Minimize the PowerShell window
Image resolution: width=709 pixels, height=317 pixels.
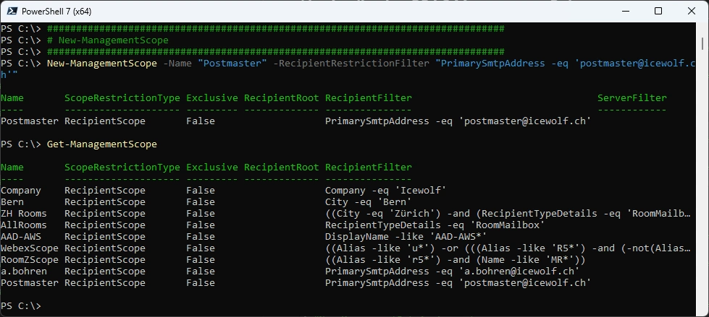624,11
